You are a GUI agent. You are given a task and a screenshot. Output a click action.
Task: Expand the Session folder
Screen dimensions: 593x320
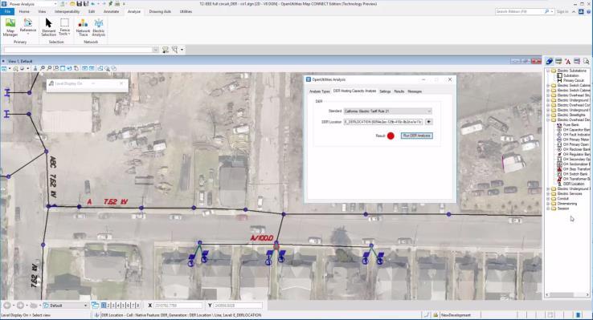(x=548, y=209)
